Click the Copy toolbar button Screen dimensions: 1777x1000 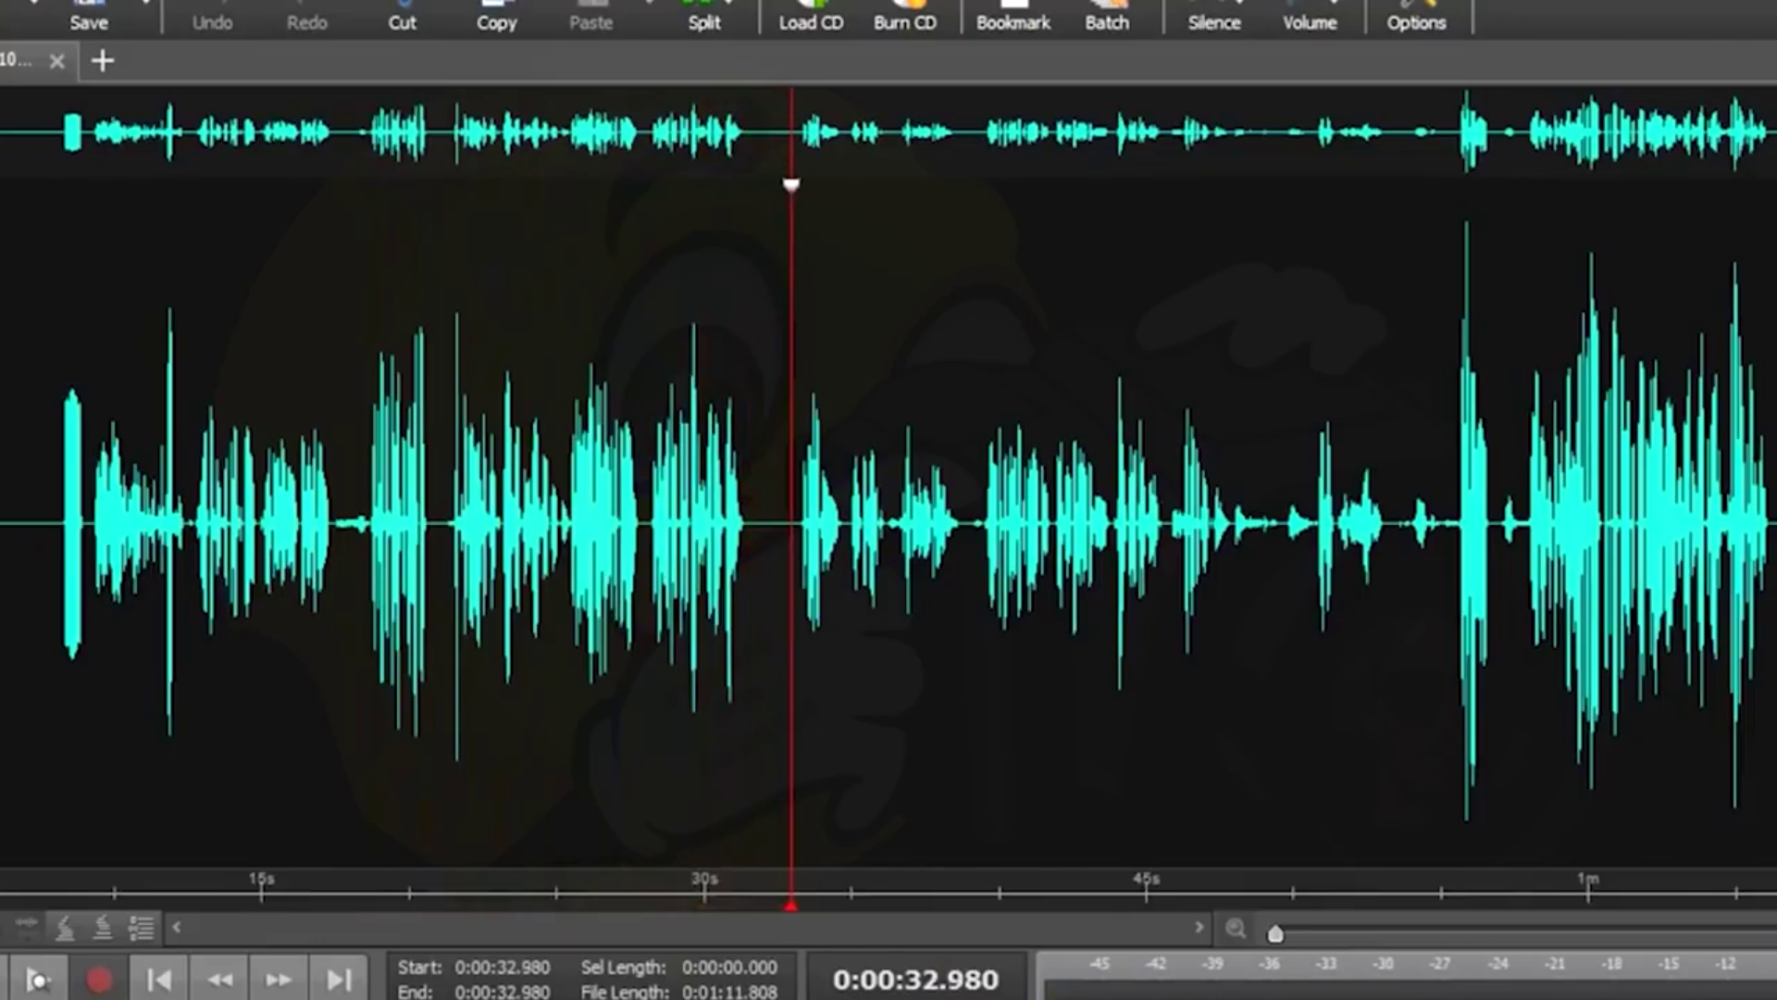[496, 17]
